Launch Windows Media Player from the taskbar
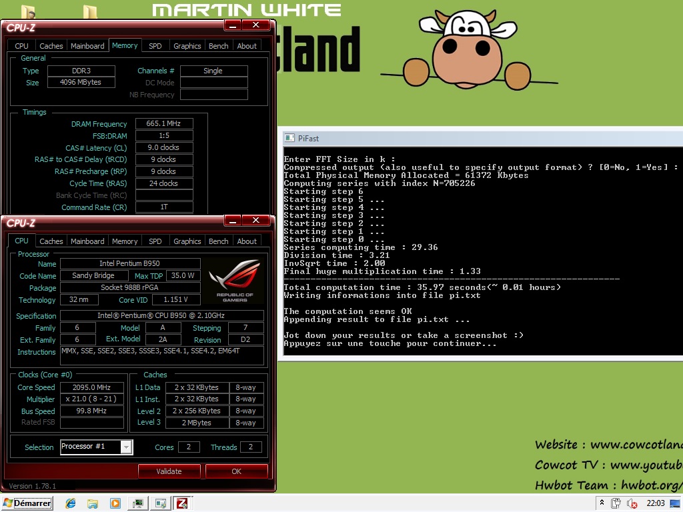This screenshot has height=512, width=683. coord(115,504)
